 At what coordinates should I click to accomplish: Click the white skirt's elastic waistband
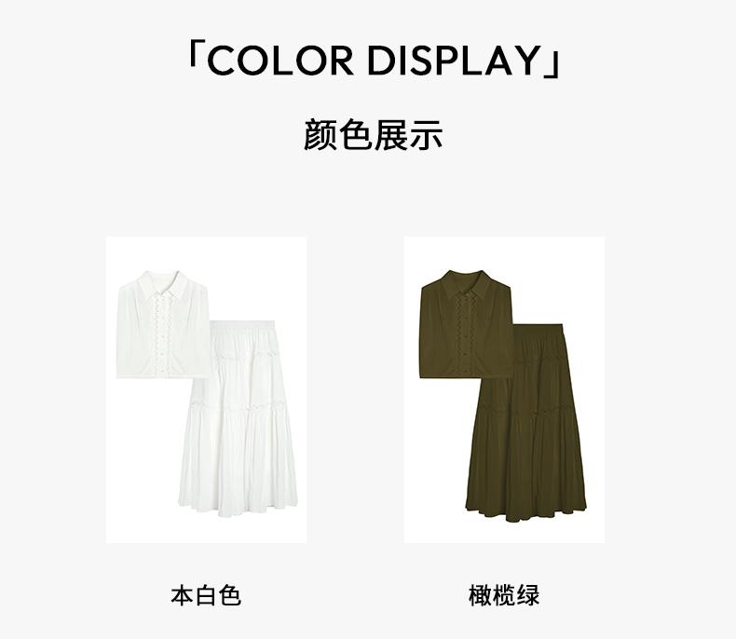coord(242,325)
